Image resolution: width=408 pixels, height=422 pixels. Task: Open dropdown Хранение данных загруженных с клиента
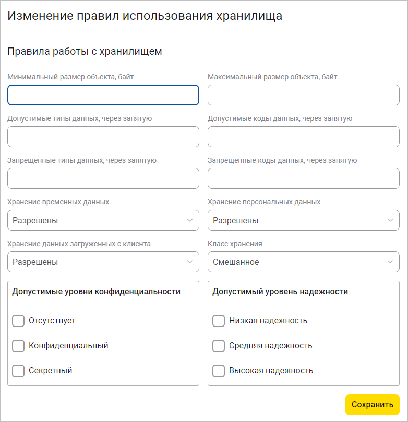pos(103,262)
